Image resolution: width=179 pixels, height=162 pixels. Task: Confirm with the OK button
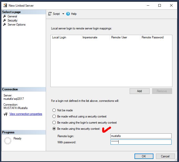pos(144,156)
